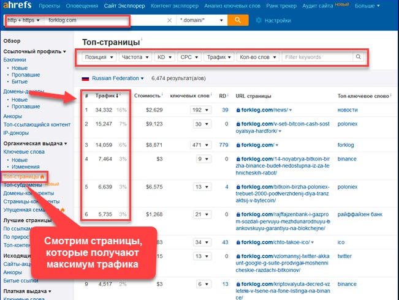399x300 pixels.
Task: Click the 6,474 результат(а/ов) text
Action: coord(178,78)
